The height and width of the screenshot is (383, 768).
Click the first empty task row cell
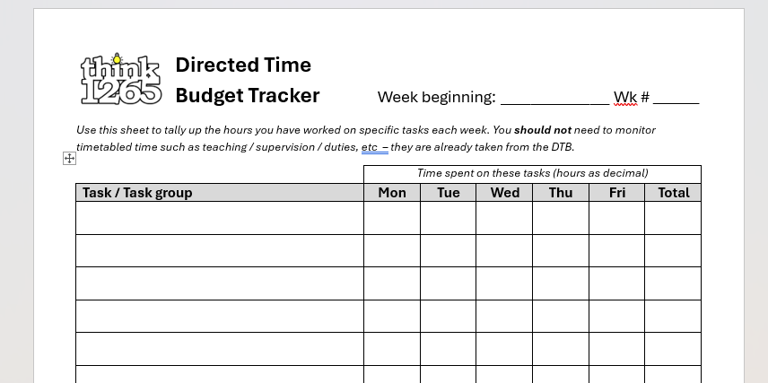coord(220,218)
